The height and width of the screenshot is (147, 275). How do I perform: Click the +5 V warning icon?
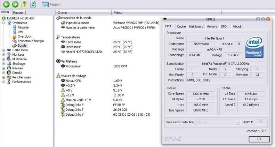[x=63, y=90]
